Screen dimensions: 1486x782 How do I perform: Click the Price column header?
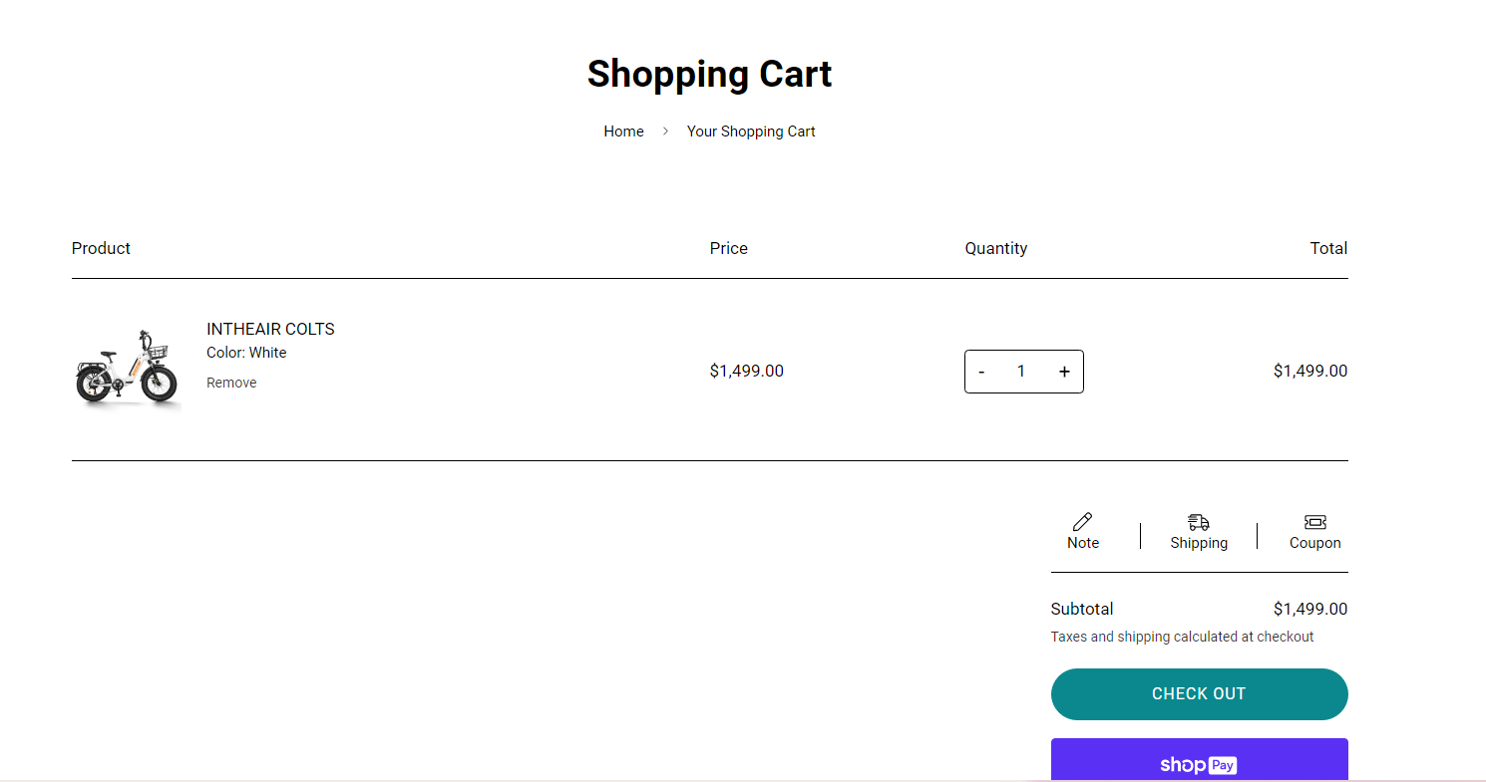(x=729, y=248)
